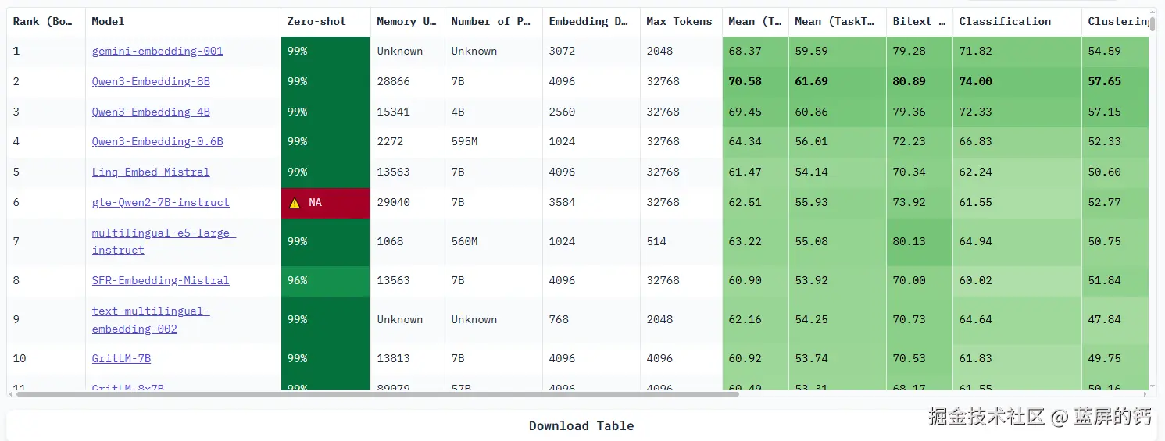Open the text-multilingual-embedding-002 model link
Screen dimensions: 1165x441
(x=151, y=320)
